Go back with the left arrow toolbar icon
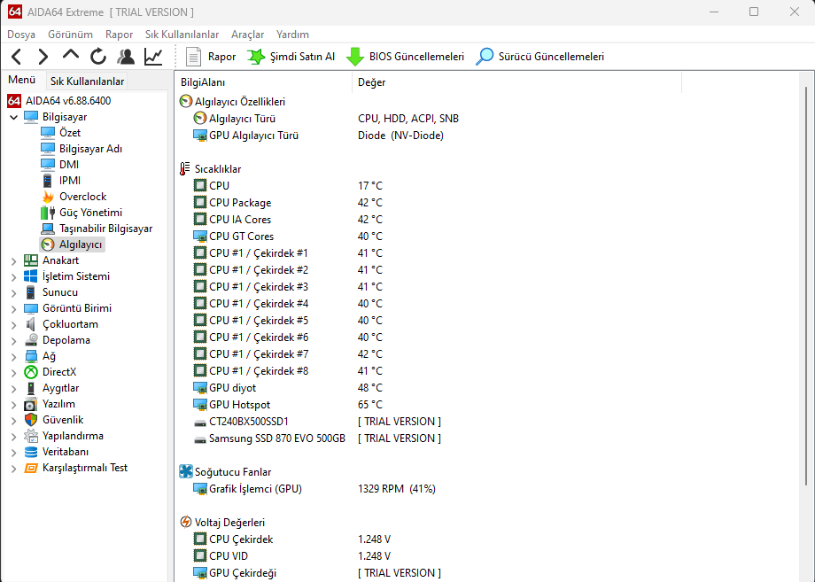The width and height of the screenshot is (815, 582). 17,57
